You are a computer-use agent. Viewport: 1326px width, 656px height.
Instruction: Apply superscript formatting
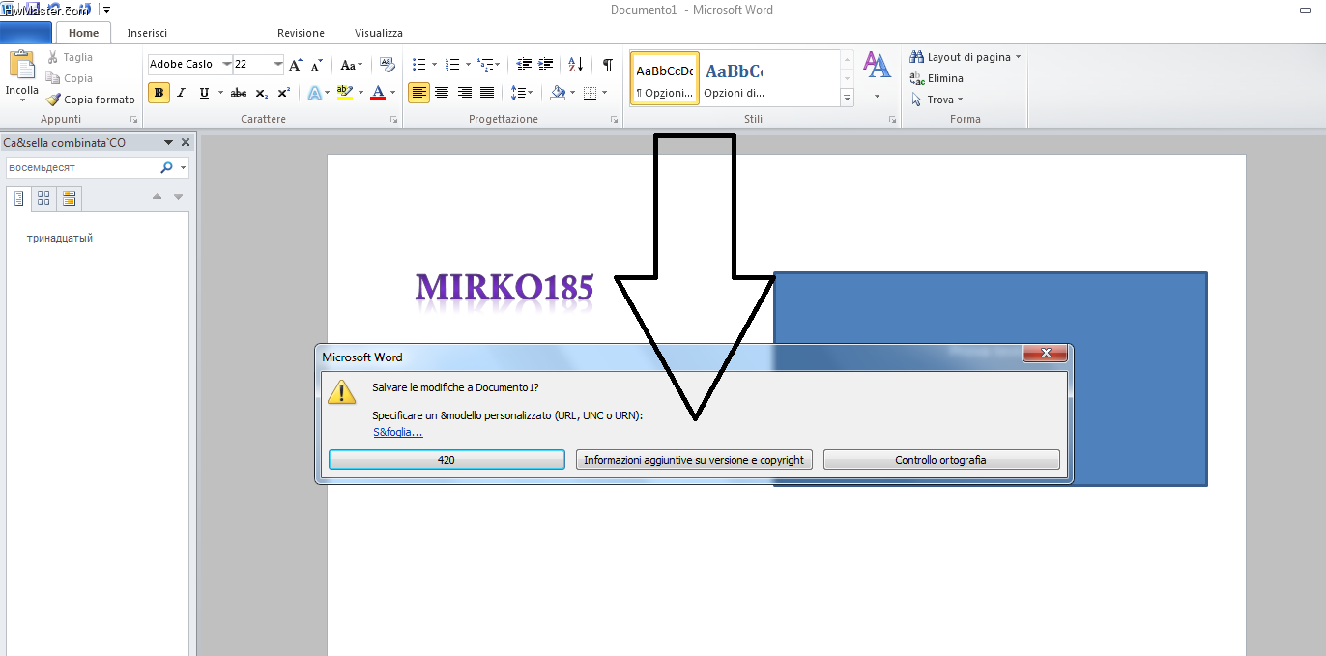283,93
